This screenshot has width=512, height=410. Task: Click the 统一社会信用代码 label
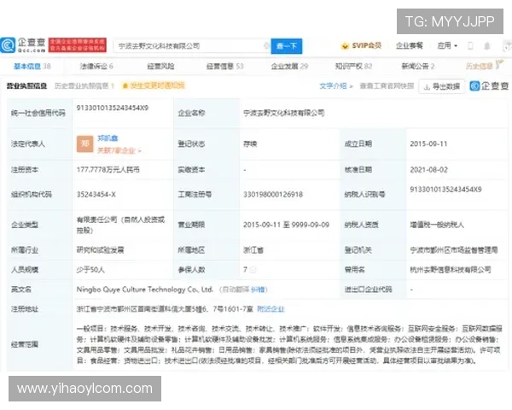[x=38, y=113]
